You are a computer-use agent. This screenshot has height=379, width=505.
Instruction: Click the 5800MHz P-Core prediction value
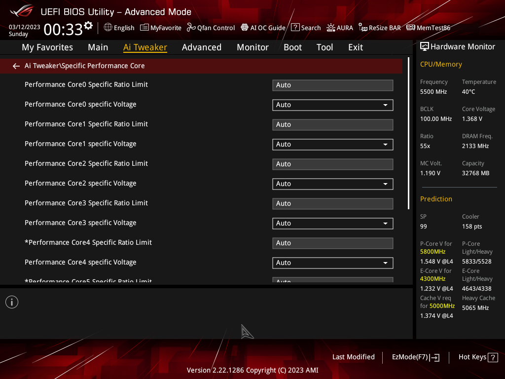tap(433, 252)
